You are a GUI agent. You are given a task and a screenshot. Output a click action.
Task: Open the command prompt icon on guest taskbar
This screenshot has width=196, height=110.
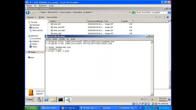tap(61, 100)
